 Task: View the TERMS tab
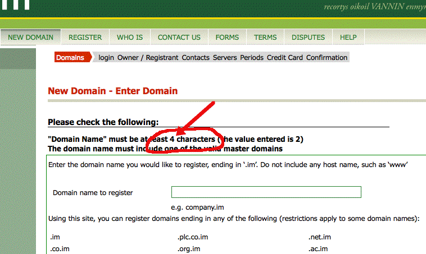(x=265, y=38)
